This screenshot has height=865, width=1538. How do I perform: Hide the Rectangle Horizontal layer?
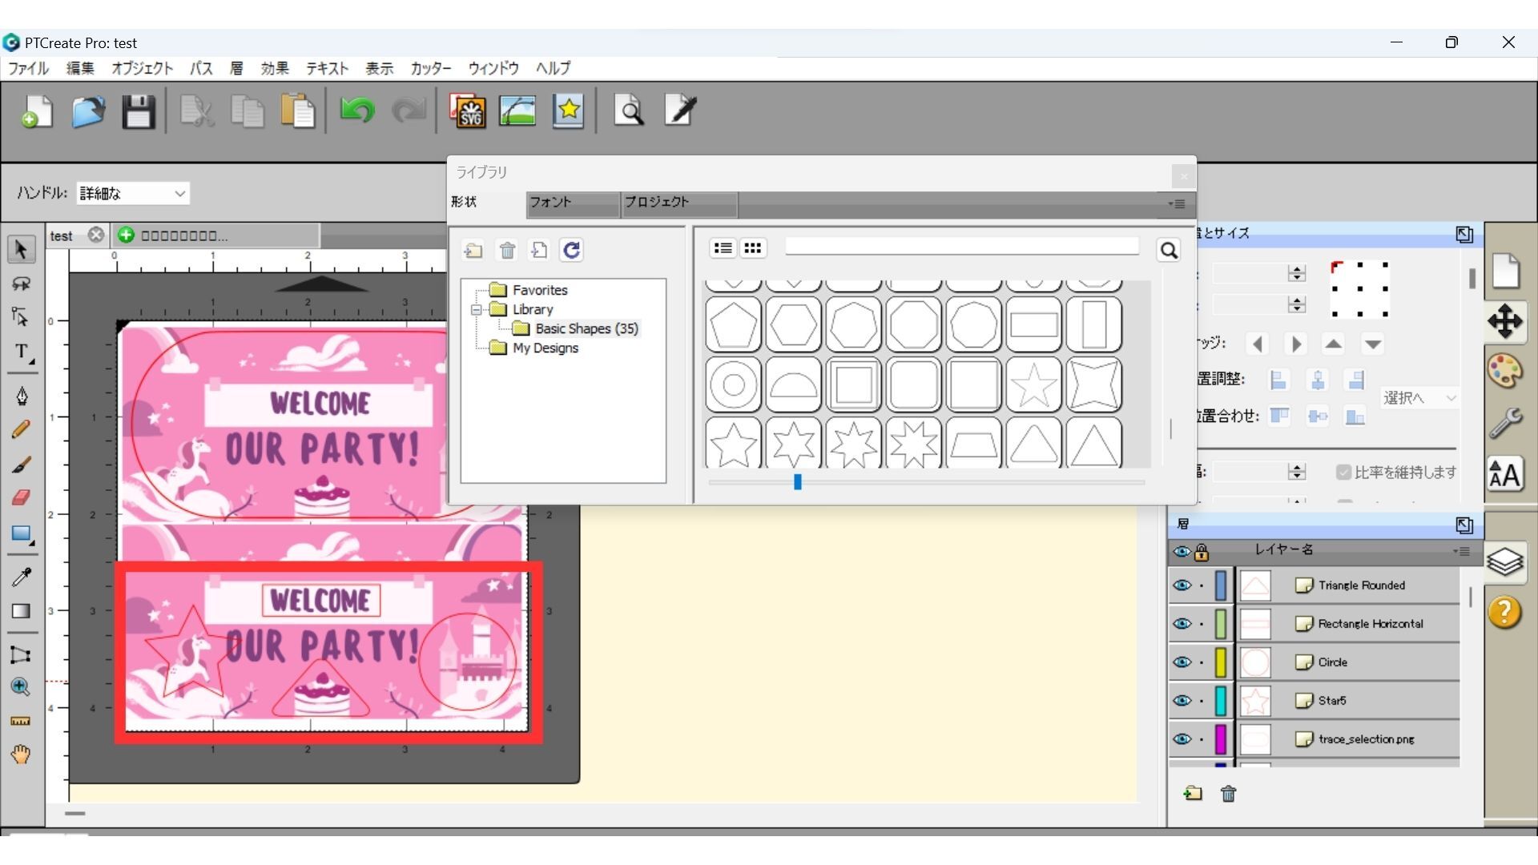[x=1182, y=624]
